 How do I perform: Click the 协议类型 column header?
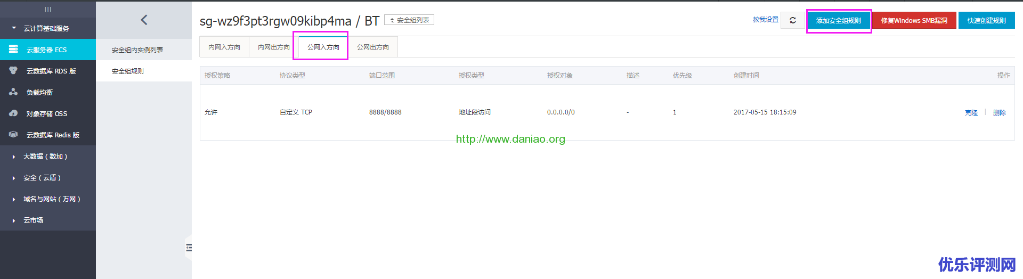click(x=293, y=76)
